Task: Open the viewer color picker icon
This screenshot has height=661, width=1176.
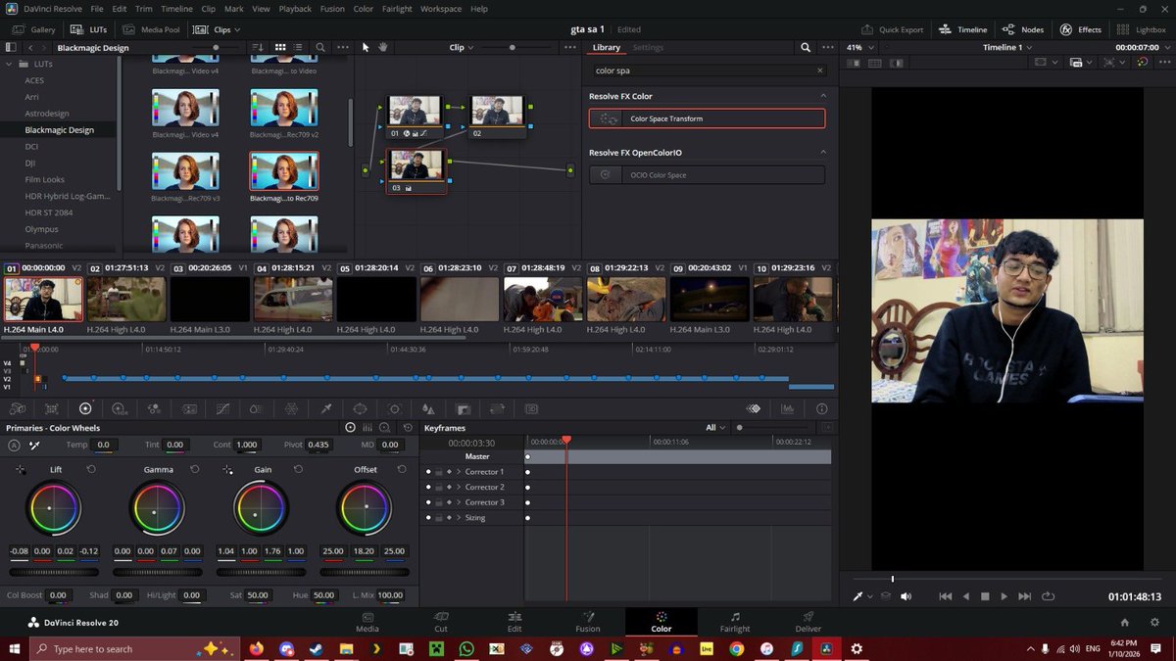Action: (858, 596)
